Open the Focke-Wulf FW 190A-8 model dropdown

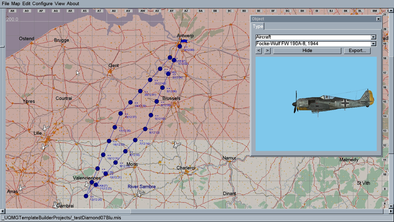coord(373,44)
